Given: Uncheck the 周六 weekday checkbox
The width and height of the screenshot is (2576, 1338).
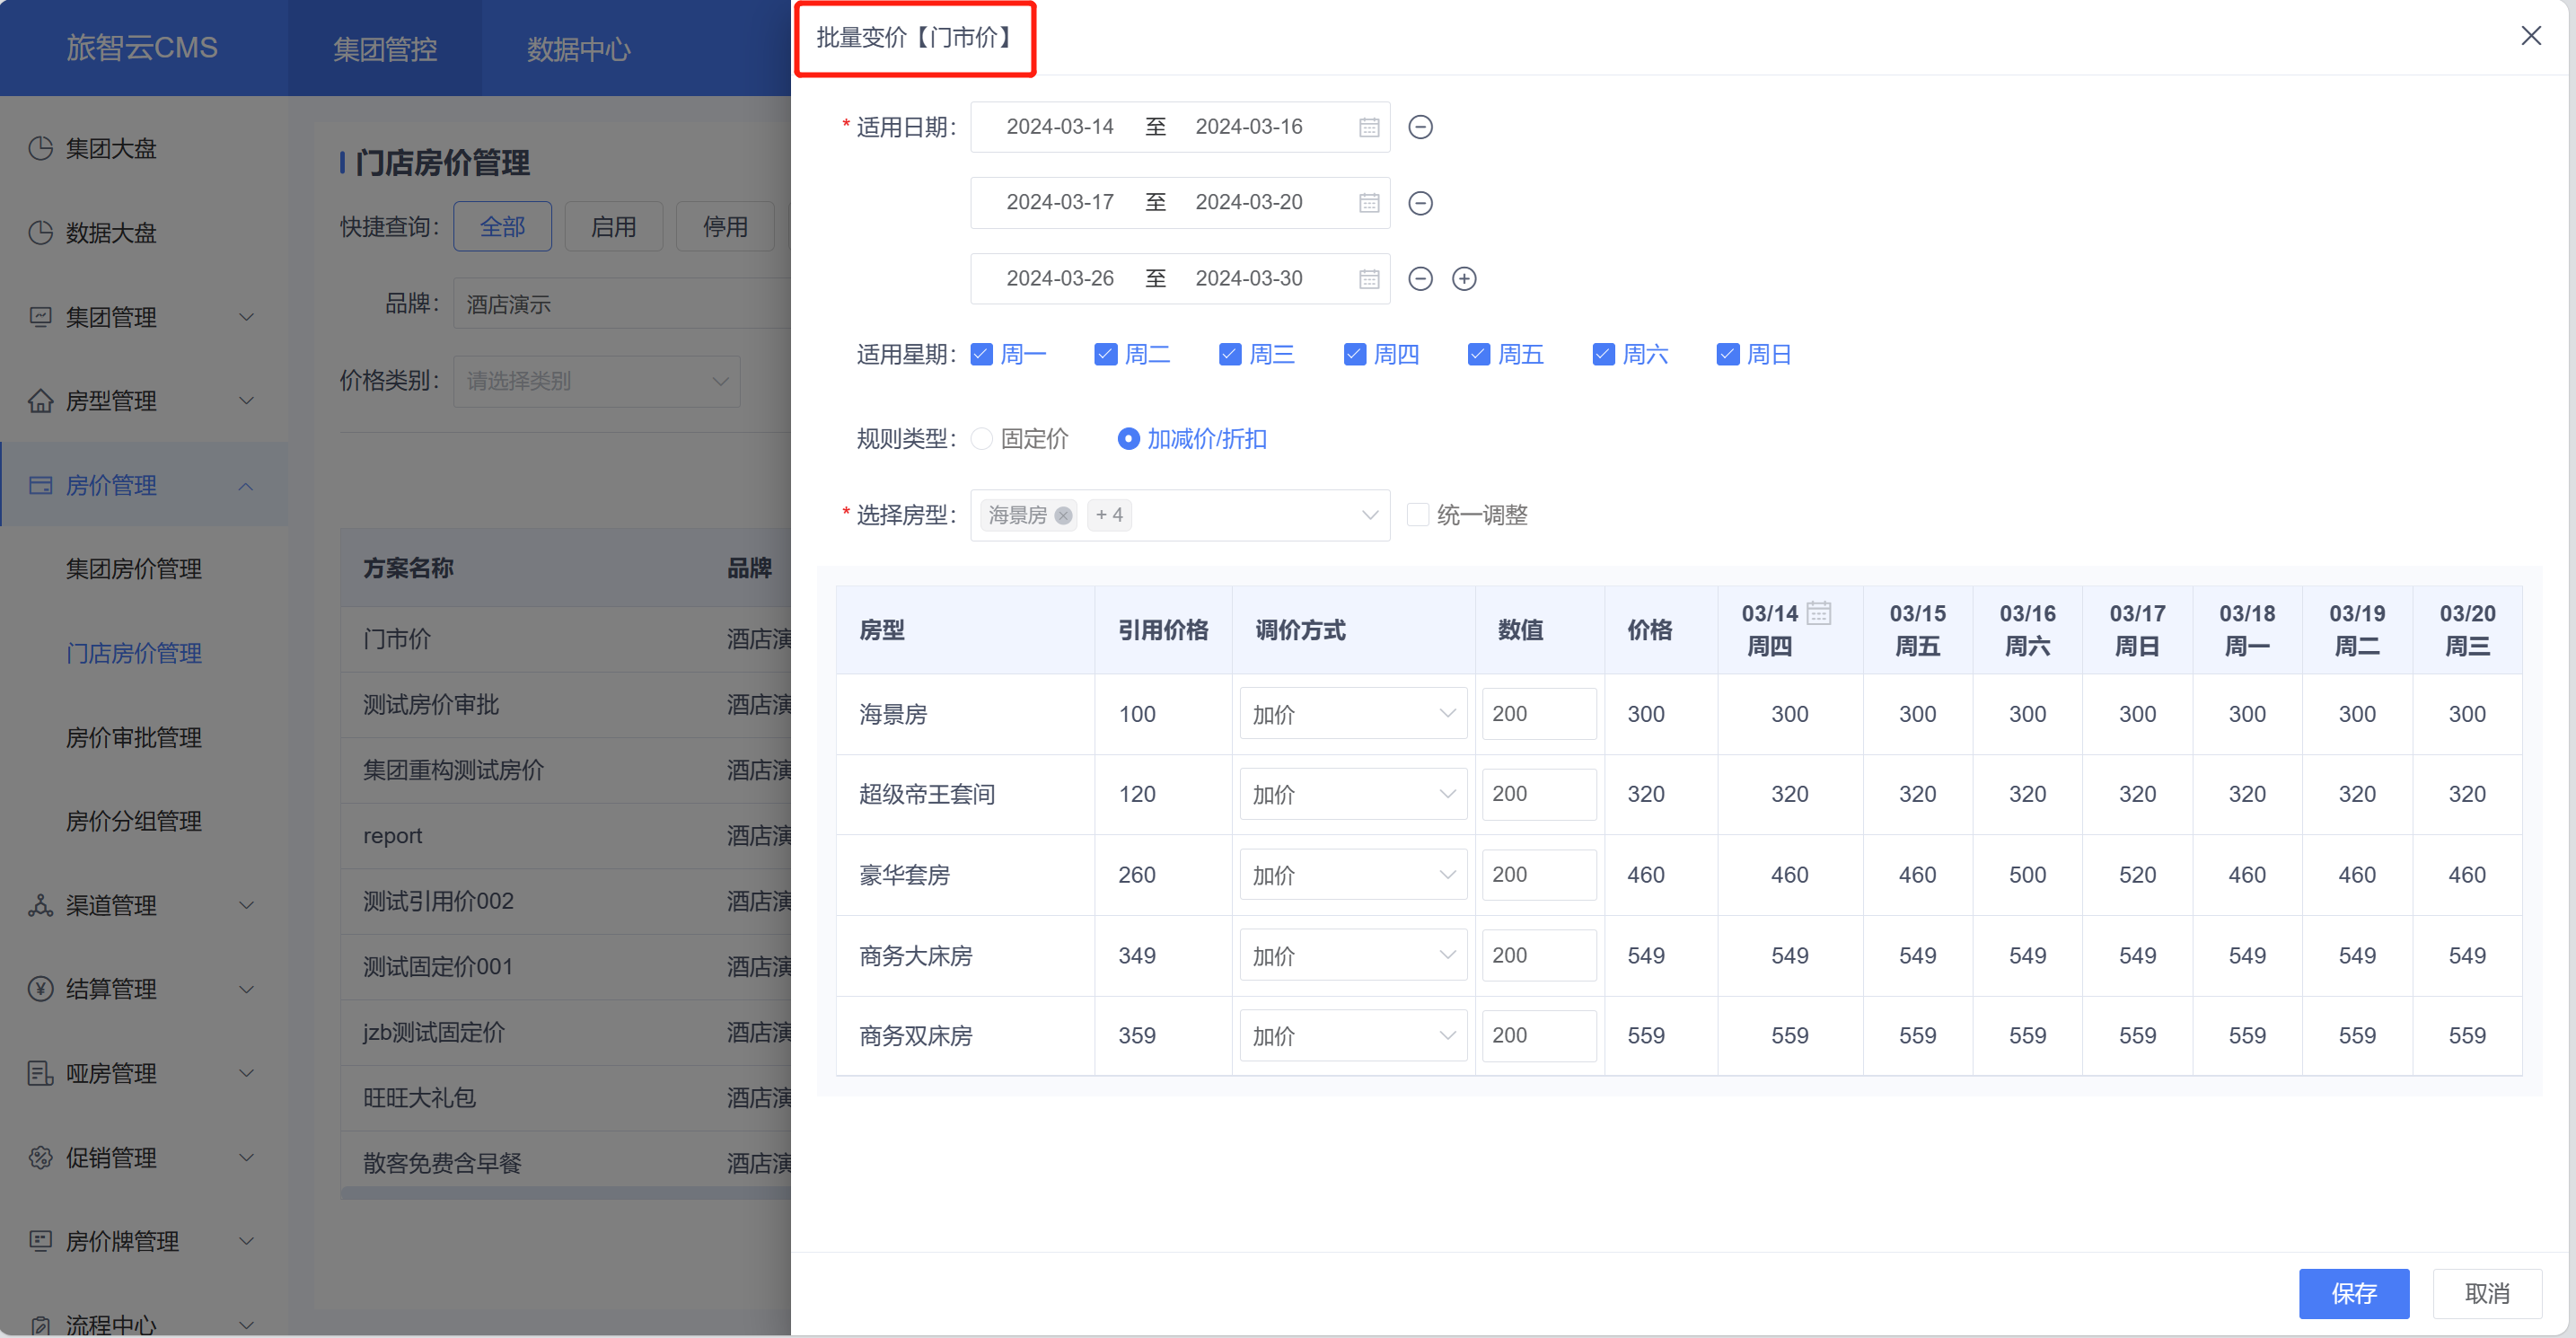Looking at the screenshot, I should pos(1603,354).
